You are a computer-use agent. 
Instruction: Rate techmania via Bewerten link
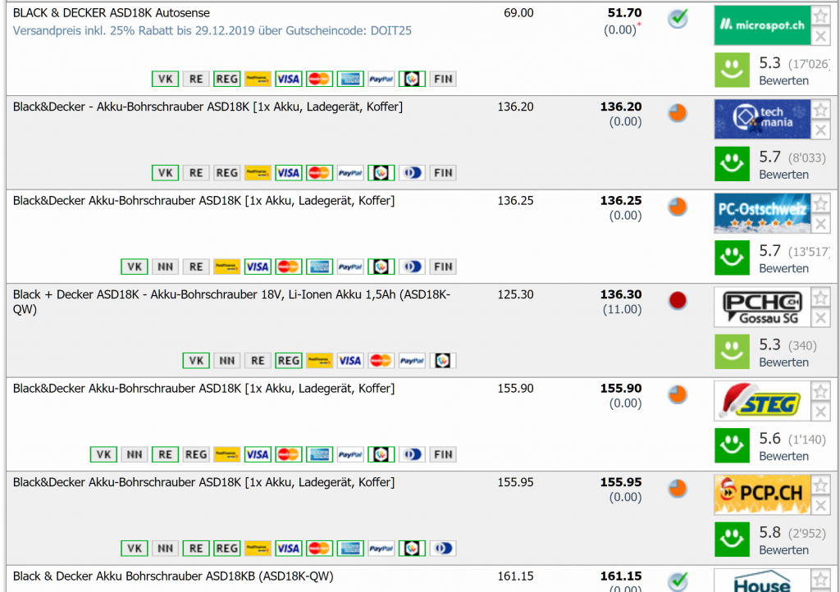pyautogui.click(x=783, y=175)
